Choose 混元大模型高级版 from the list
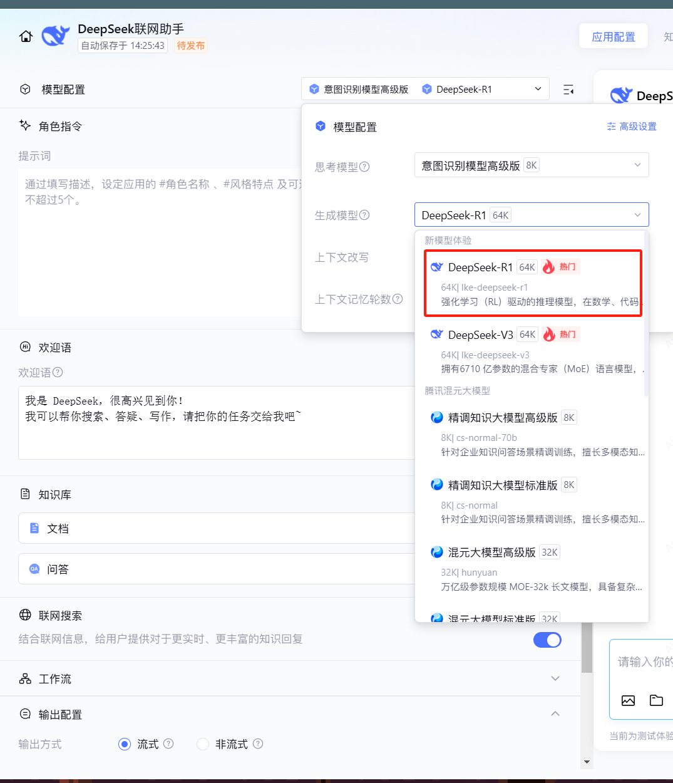 (x=532, y=569)
